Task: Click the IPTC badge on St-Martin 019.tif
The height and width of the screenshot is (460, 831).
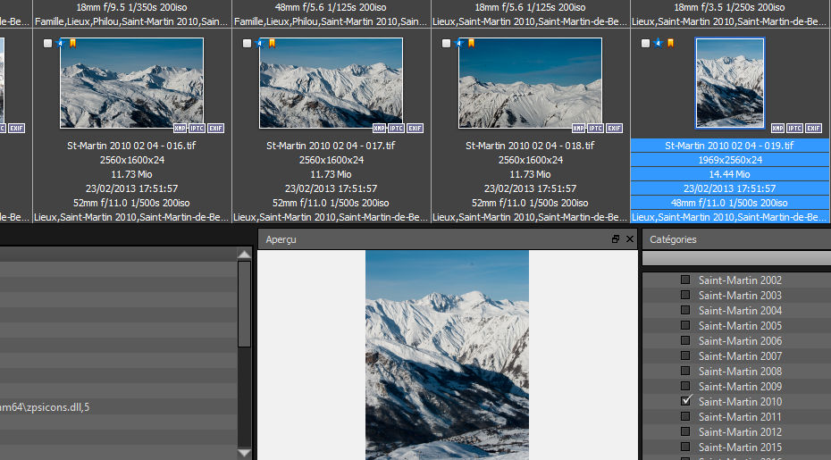Action: coord(795,129)
